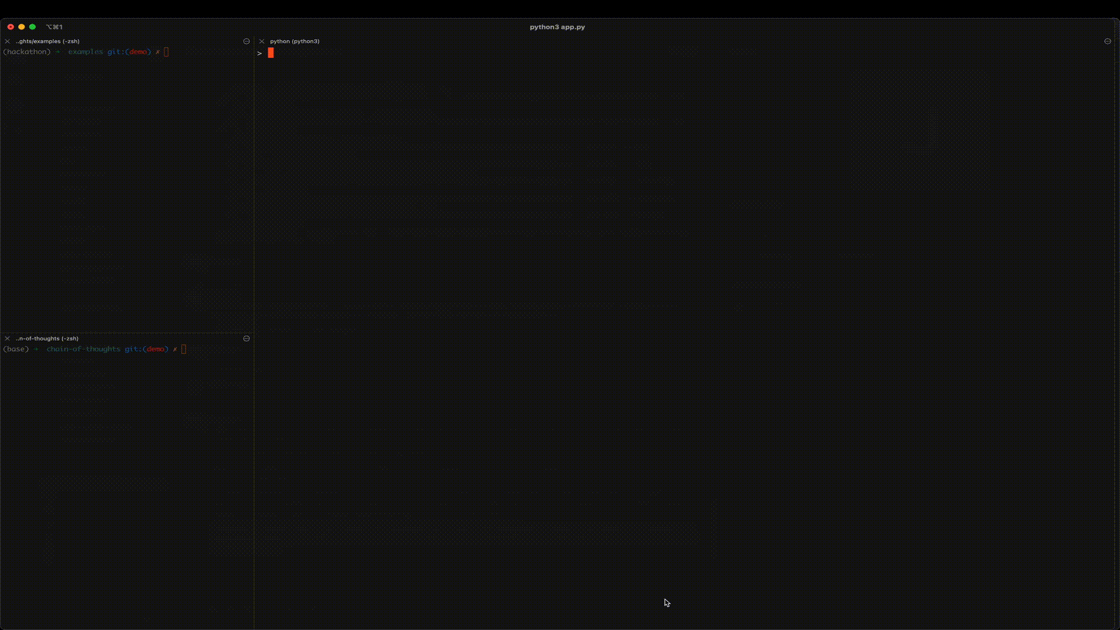1120x630 pixels.
Task: Click the demo branch in examples prompt
Action: tap(138, 52)
